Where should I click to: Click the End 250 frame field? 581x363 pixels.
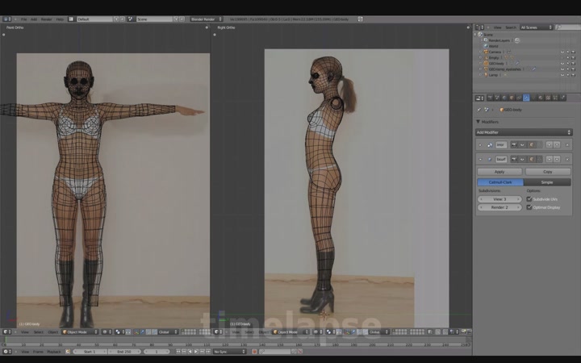point(124,352)
